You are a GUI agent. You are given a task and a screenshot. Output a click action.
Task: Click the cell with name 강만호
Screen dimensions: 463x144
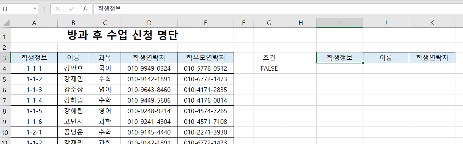pos(73,68)
